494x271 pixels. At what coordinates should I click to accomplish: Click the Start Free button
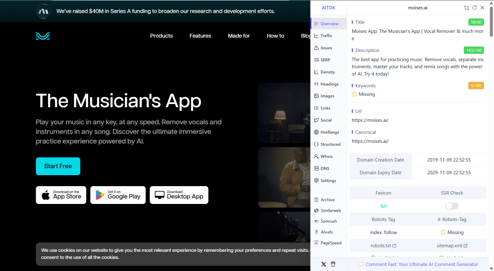click(58, 167)
